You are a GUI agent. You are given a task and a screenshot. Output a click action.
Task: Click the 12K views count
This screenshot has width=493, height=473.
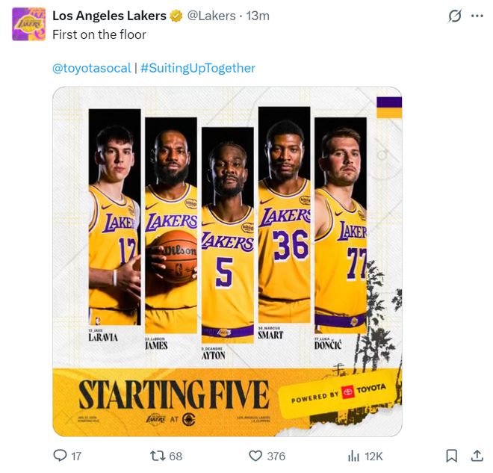click(x=373, y=456)
